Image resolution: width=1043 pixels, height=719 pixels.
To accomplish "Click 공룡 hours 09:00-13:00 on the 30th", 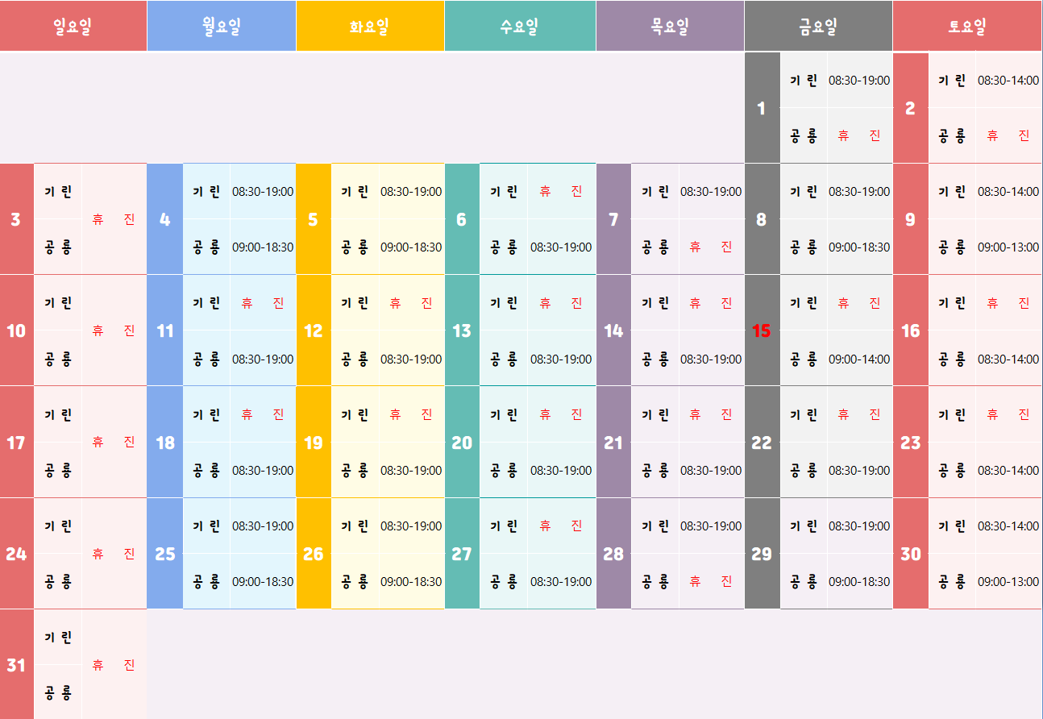I will [1008, 581].
